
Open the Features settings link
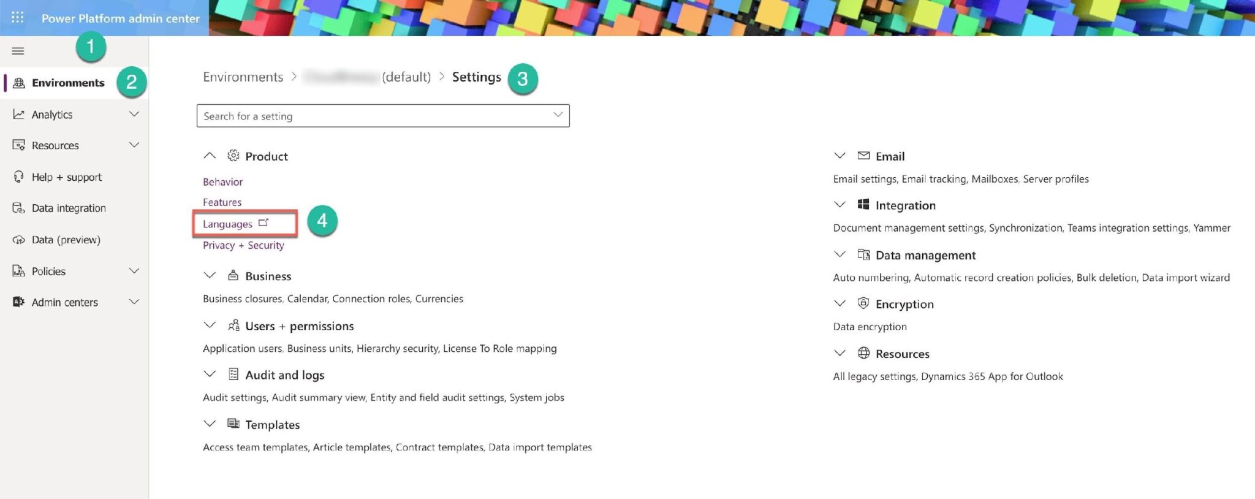click(222, 202)
